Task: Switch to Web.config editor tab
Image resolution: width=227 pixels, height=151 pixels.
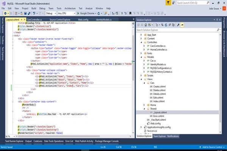Action: point(83,20)
